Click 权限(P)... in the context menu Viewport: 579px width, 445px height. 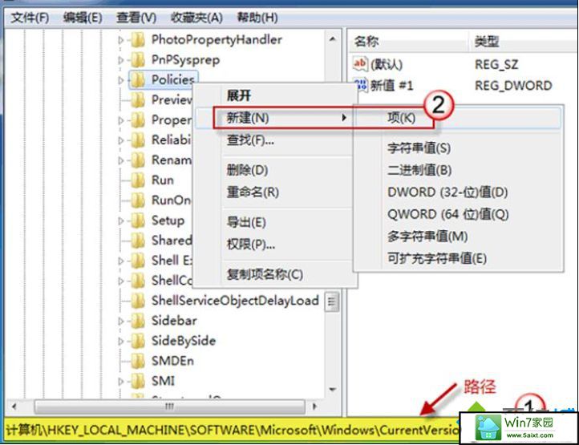pos(251,245)
